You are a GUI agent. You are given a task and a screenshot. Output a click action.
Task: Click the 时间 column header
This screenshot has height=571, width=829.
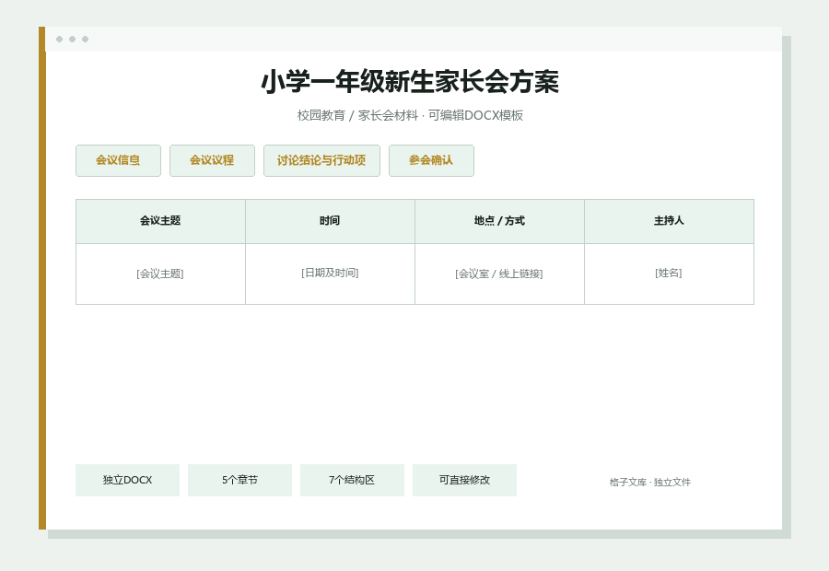pyautogui.click(x=330, y=221)
